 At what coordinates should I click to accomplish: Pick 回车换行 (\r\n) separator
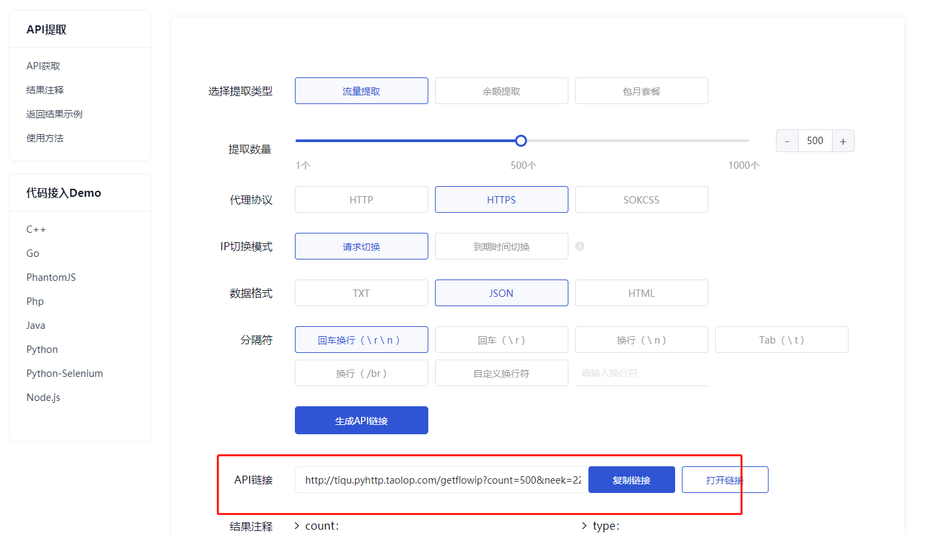362,340
